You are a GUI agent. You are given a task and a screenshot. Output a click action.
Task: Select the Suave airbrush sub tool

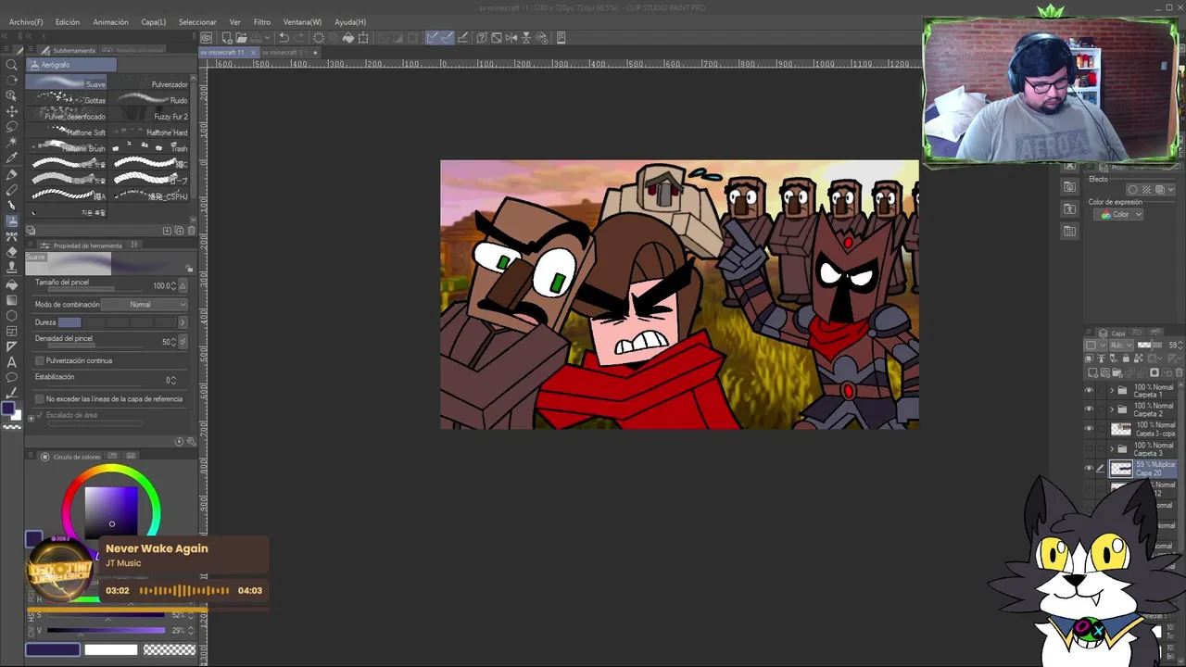point(67,83)
